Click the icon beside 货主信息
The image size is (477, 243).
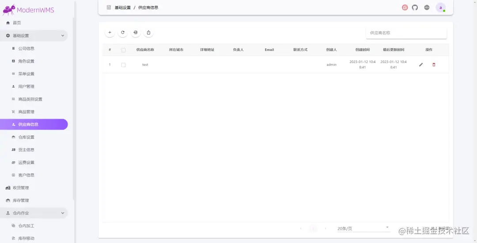pos(13,150)
